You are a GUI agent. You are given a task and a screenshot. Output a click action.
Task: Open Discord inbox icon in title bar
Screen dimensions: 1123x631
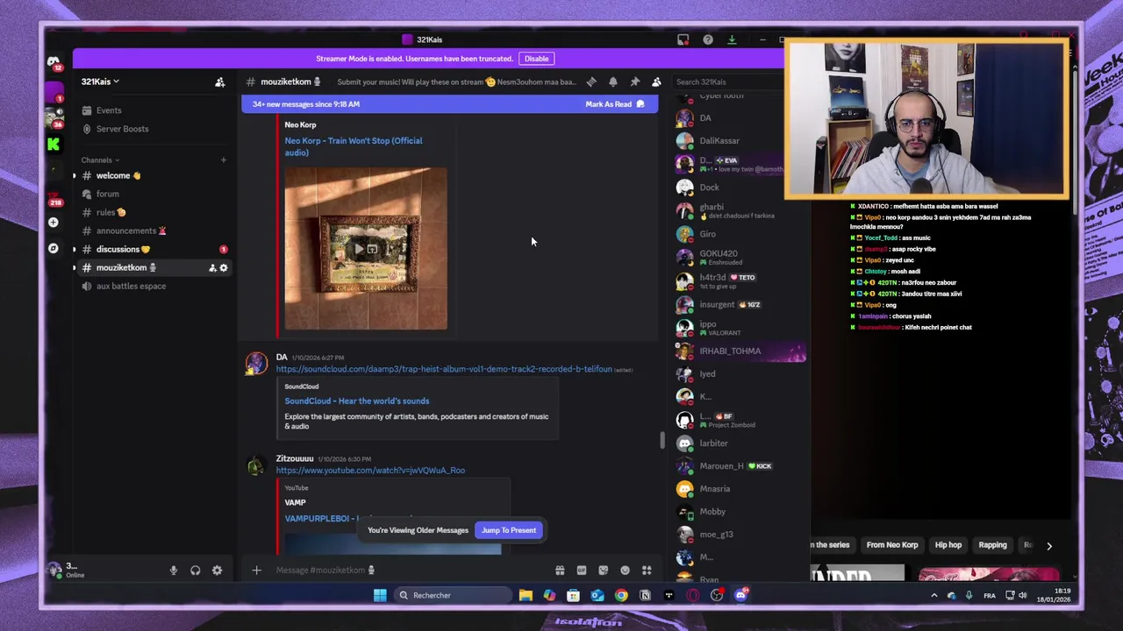683,39
